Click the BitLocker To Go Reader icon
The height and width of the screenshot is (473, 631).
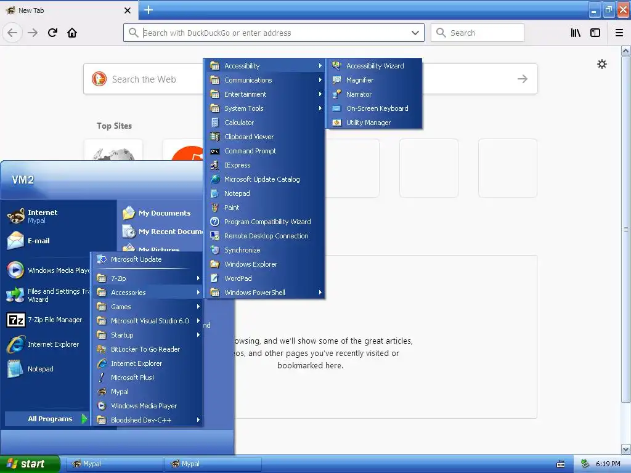click(102, 349)
